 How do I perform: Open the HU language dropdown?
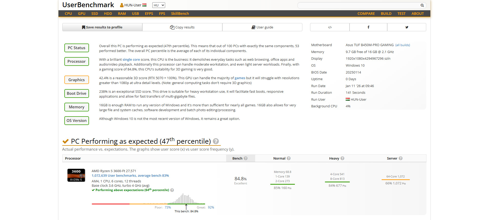[x=159, y=5]
